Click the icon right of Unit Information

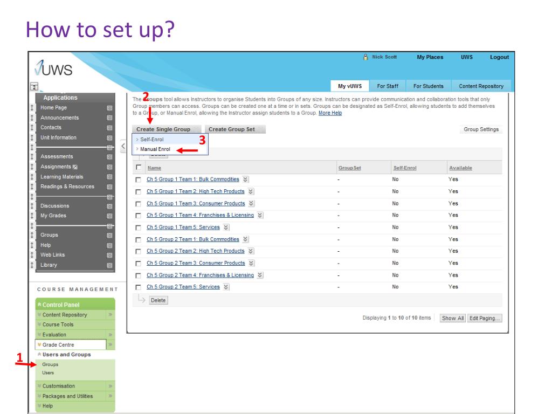pyautogui.click(x=109, y=137)
